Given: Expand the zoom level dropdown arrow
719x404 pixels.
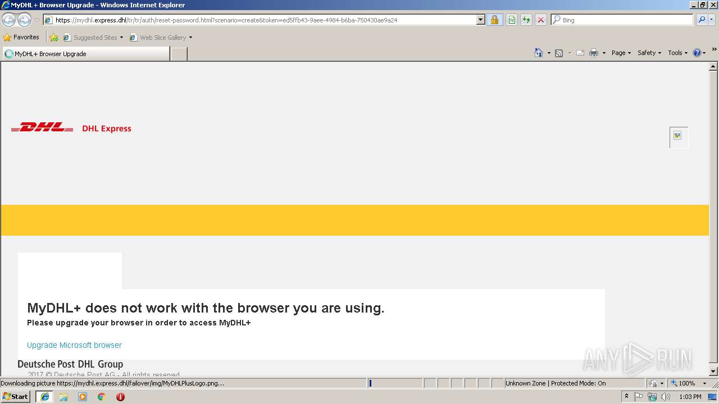Looking at the screenshot, I should pos(704,383).
